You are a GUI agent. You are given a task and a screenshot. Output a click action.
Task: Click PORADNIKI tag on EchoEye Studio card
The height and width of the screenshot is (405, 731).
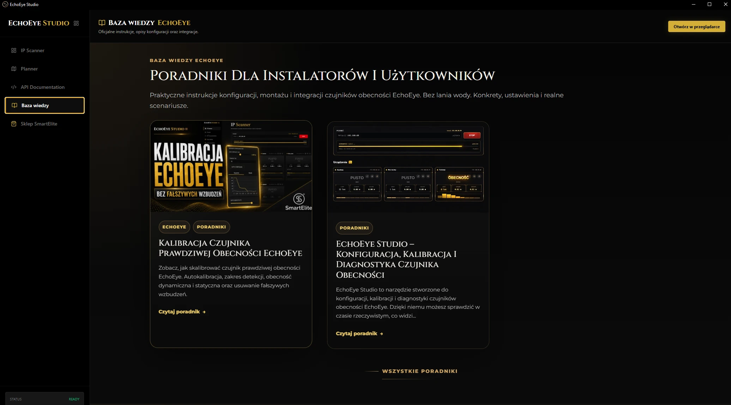click(x=354, y=228)
